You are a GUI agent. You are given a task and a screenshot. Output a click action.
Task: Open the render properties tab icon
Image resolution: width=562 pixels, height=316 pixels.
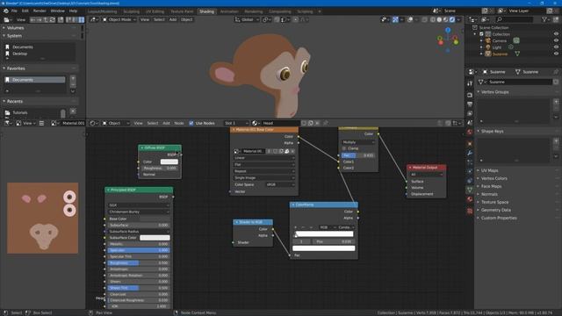pyautogui.click(x=470, y=95)
